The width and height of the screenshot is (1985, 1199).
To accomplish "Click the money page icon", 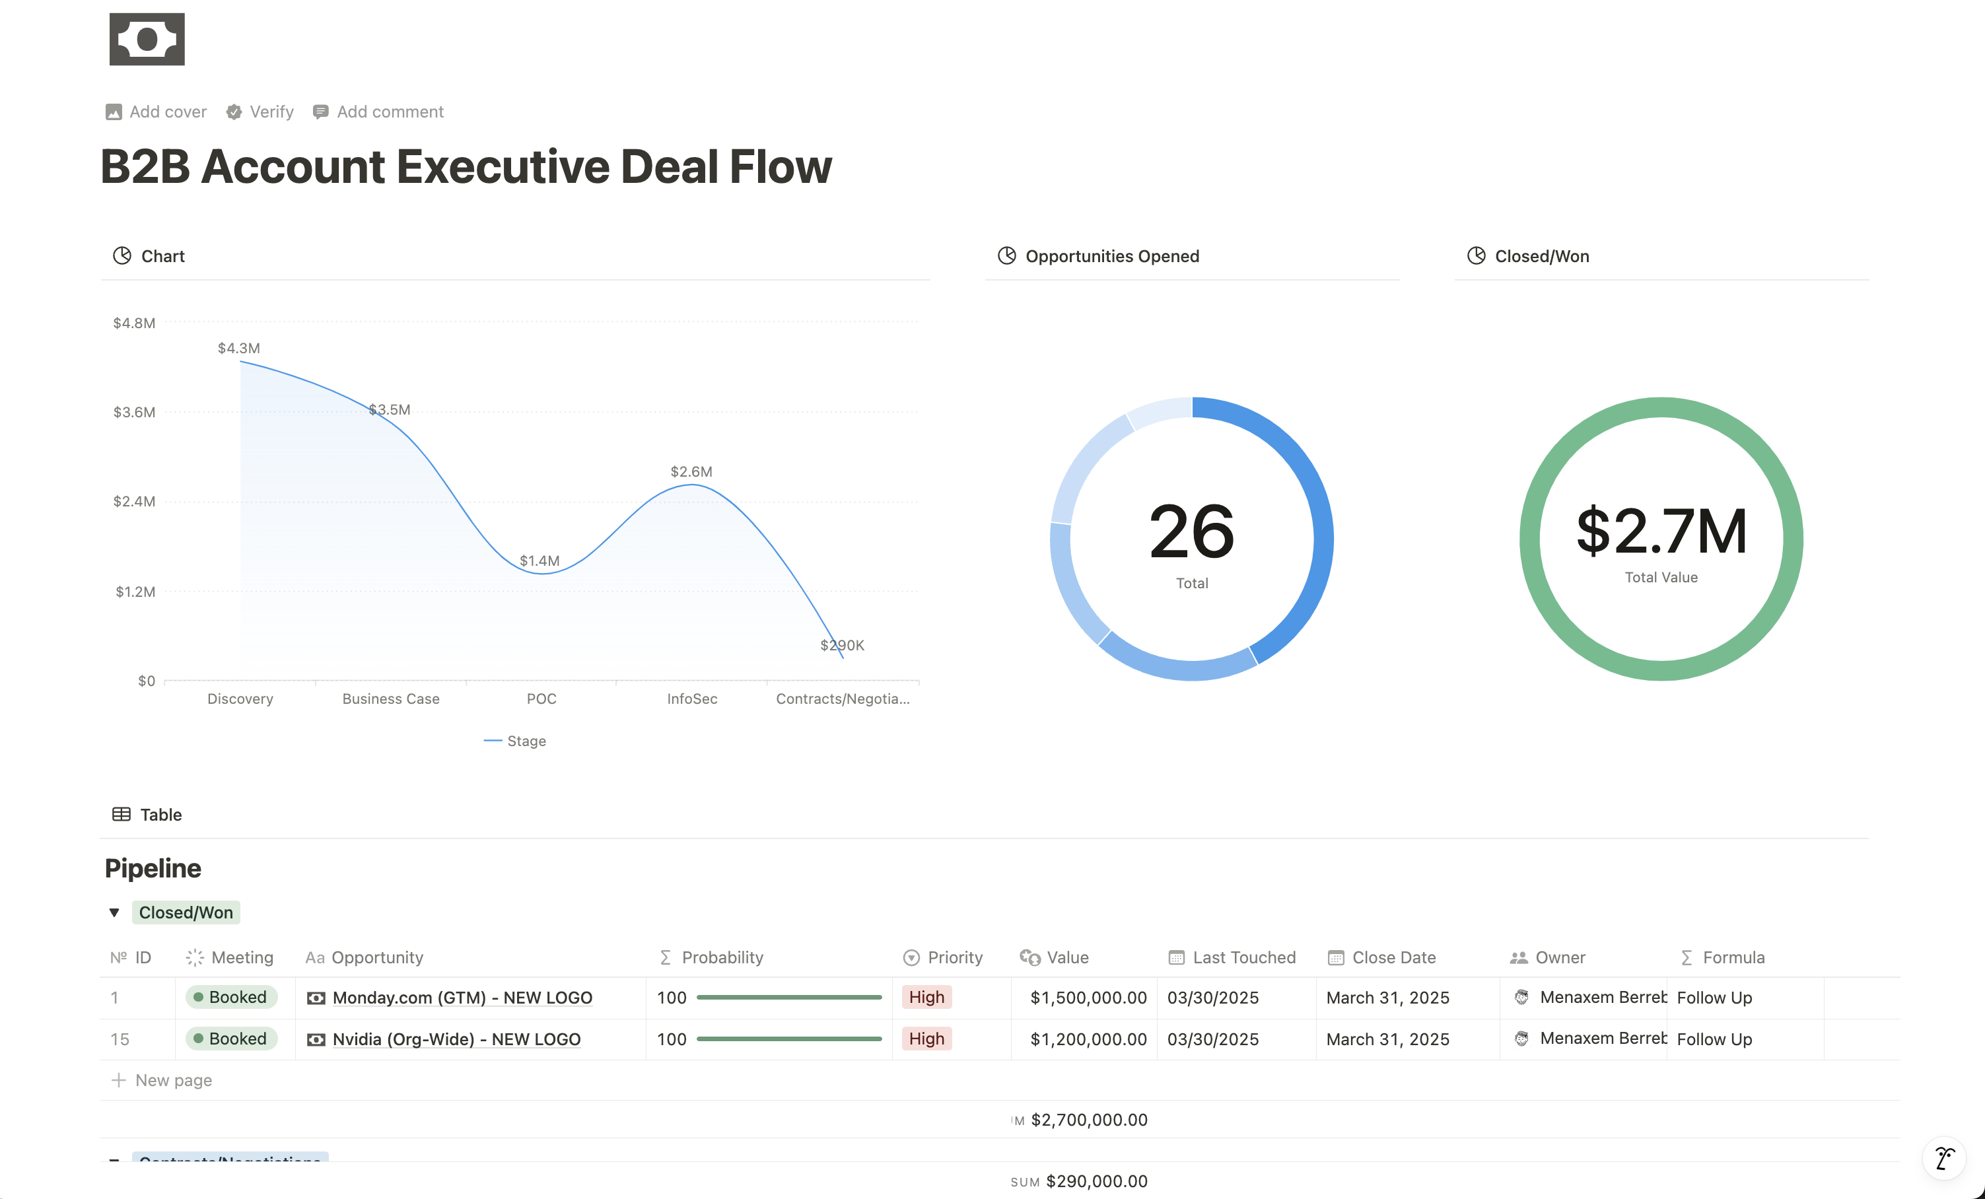I will 147,39.
